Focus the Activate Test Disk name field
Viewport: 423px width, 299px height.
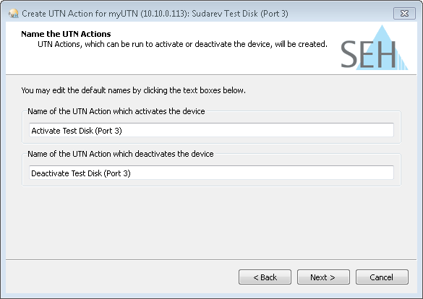point(211,130)
